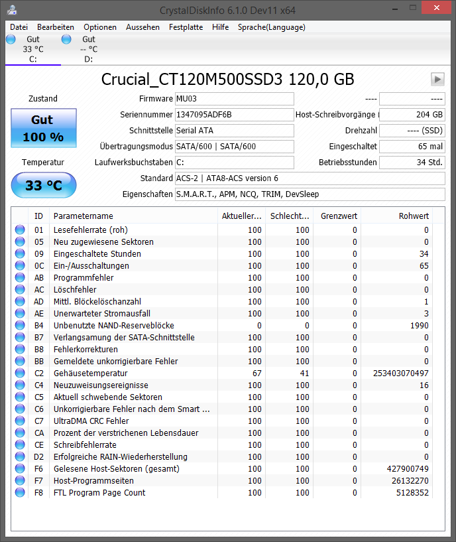
Task: Click status icon for FTL Program Page Count
Action: coord(20,492)
